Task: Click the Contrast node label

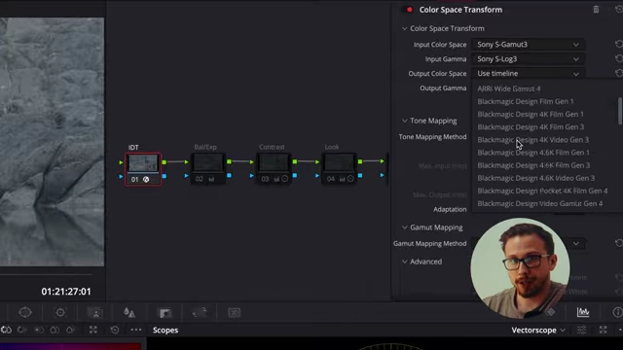Action: tap(272, 147)
